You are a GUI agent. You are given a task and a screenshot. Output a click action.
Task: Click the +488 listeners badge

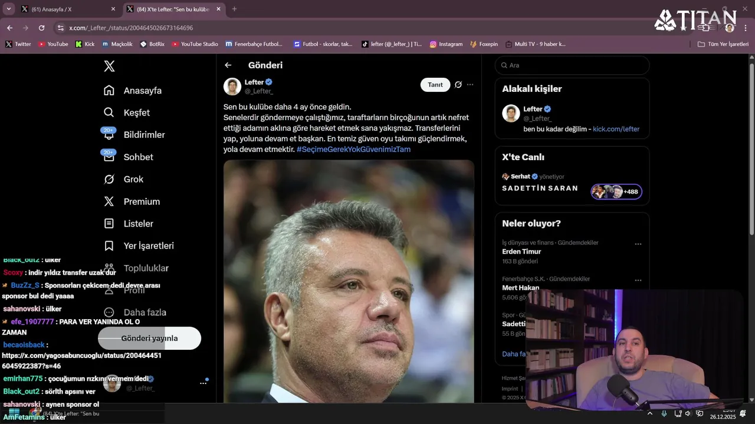tap(616, 192)
